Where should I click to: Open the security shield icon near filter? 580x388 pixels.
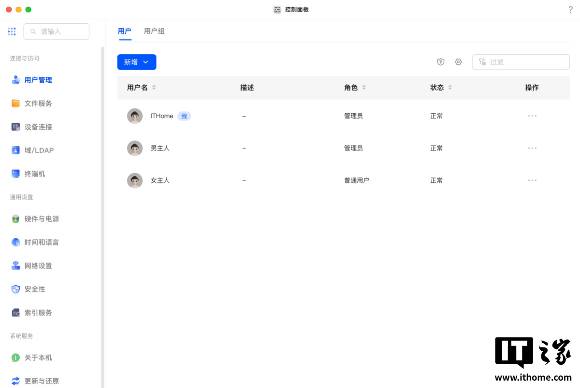pos(440,62)
